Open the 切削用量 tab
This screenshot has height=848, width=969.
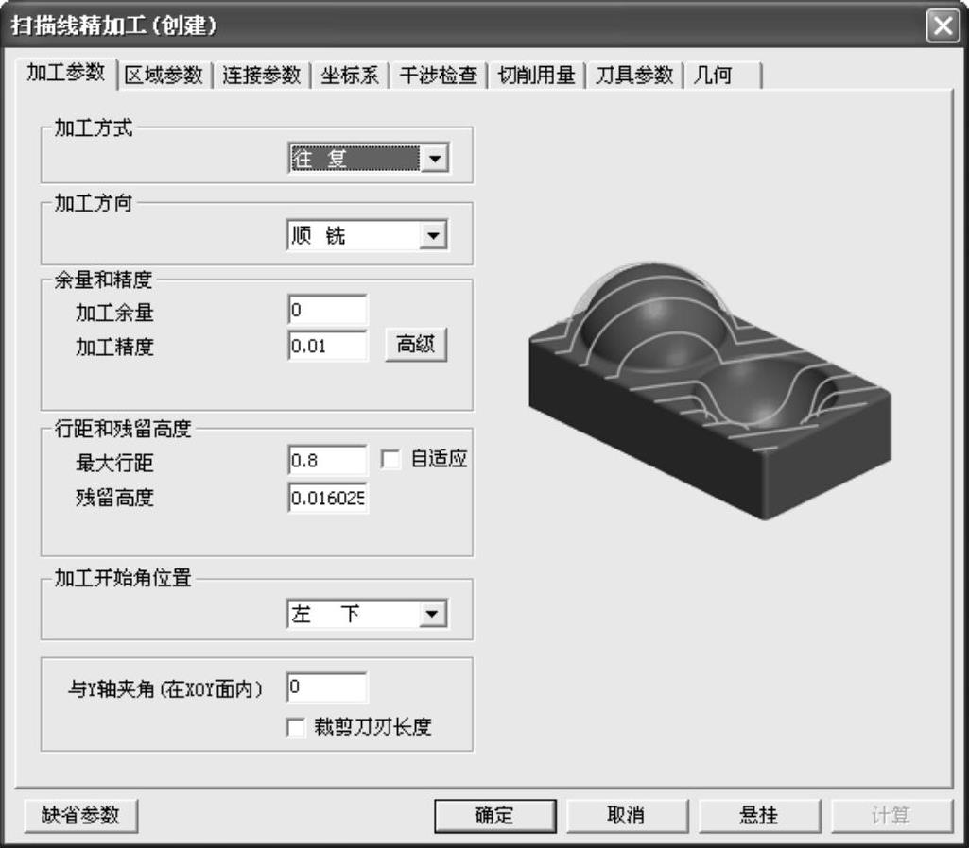[536, 76]
